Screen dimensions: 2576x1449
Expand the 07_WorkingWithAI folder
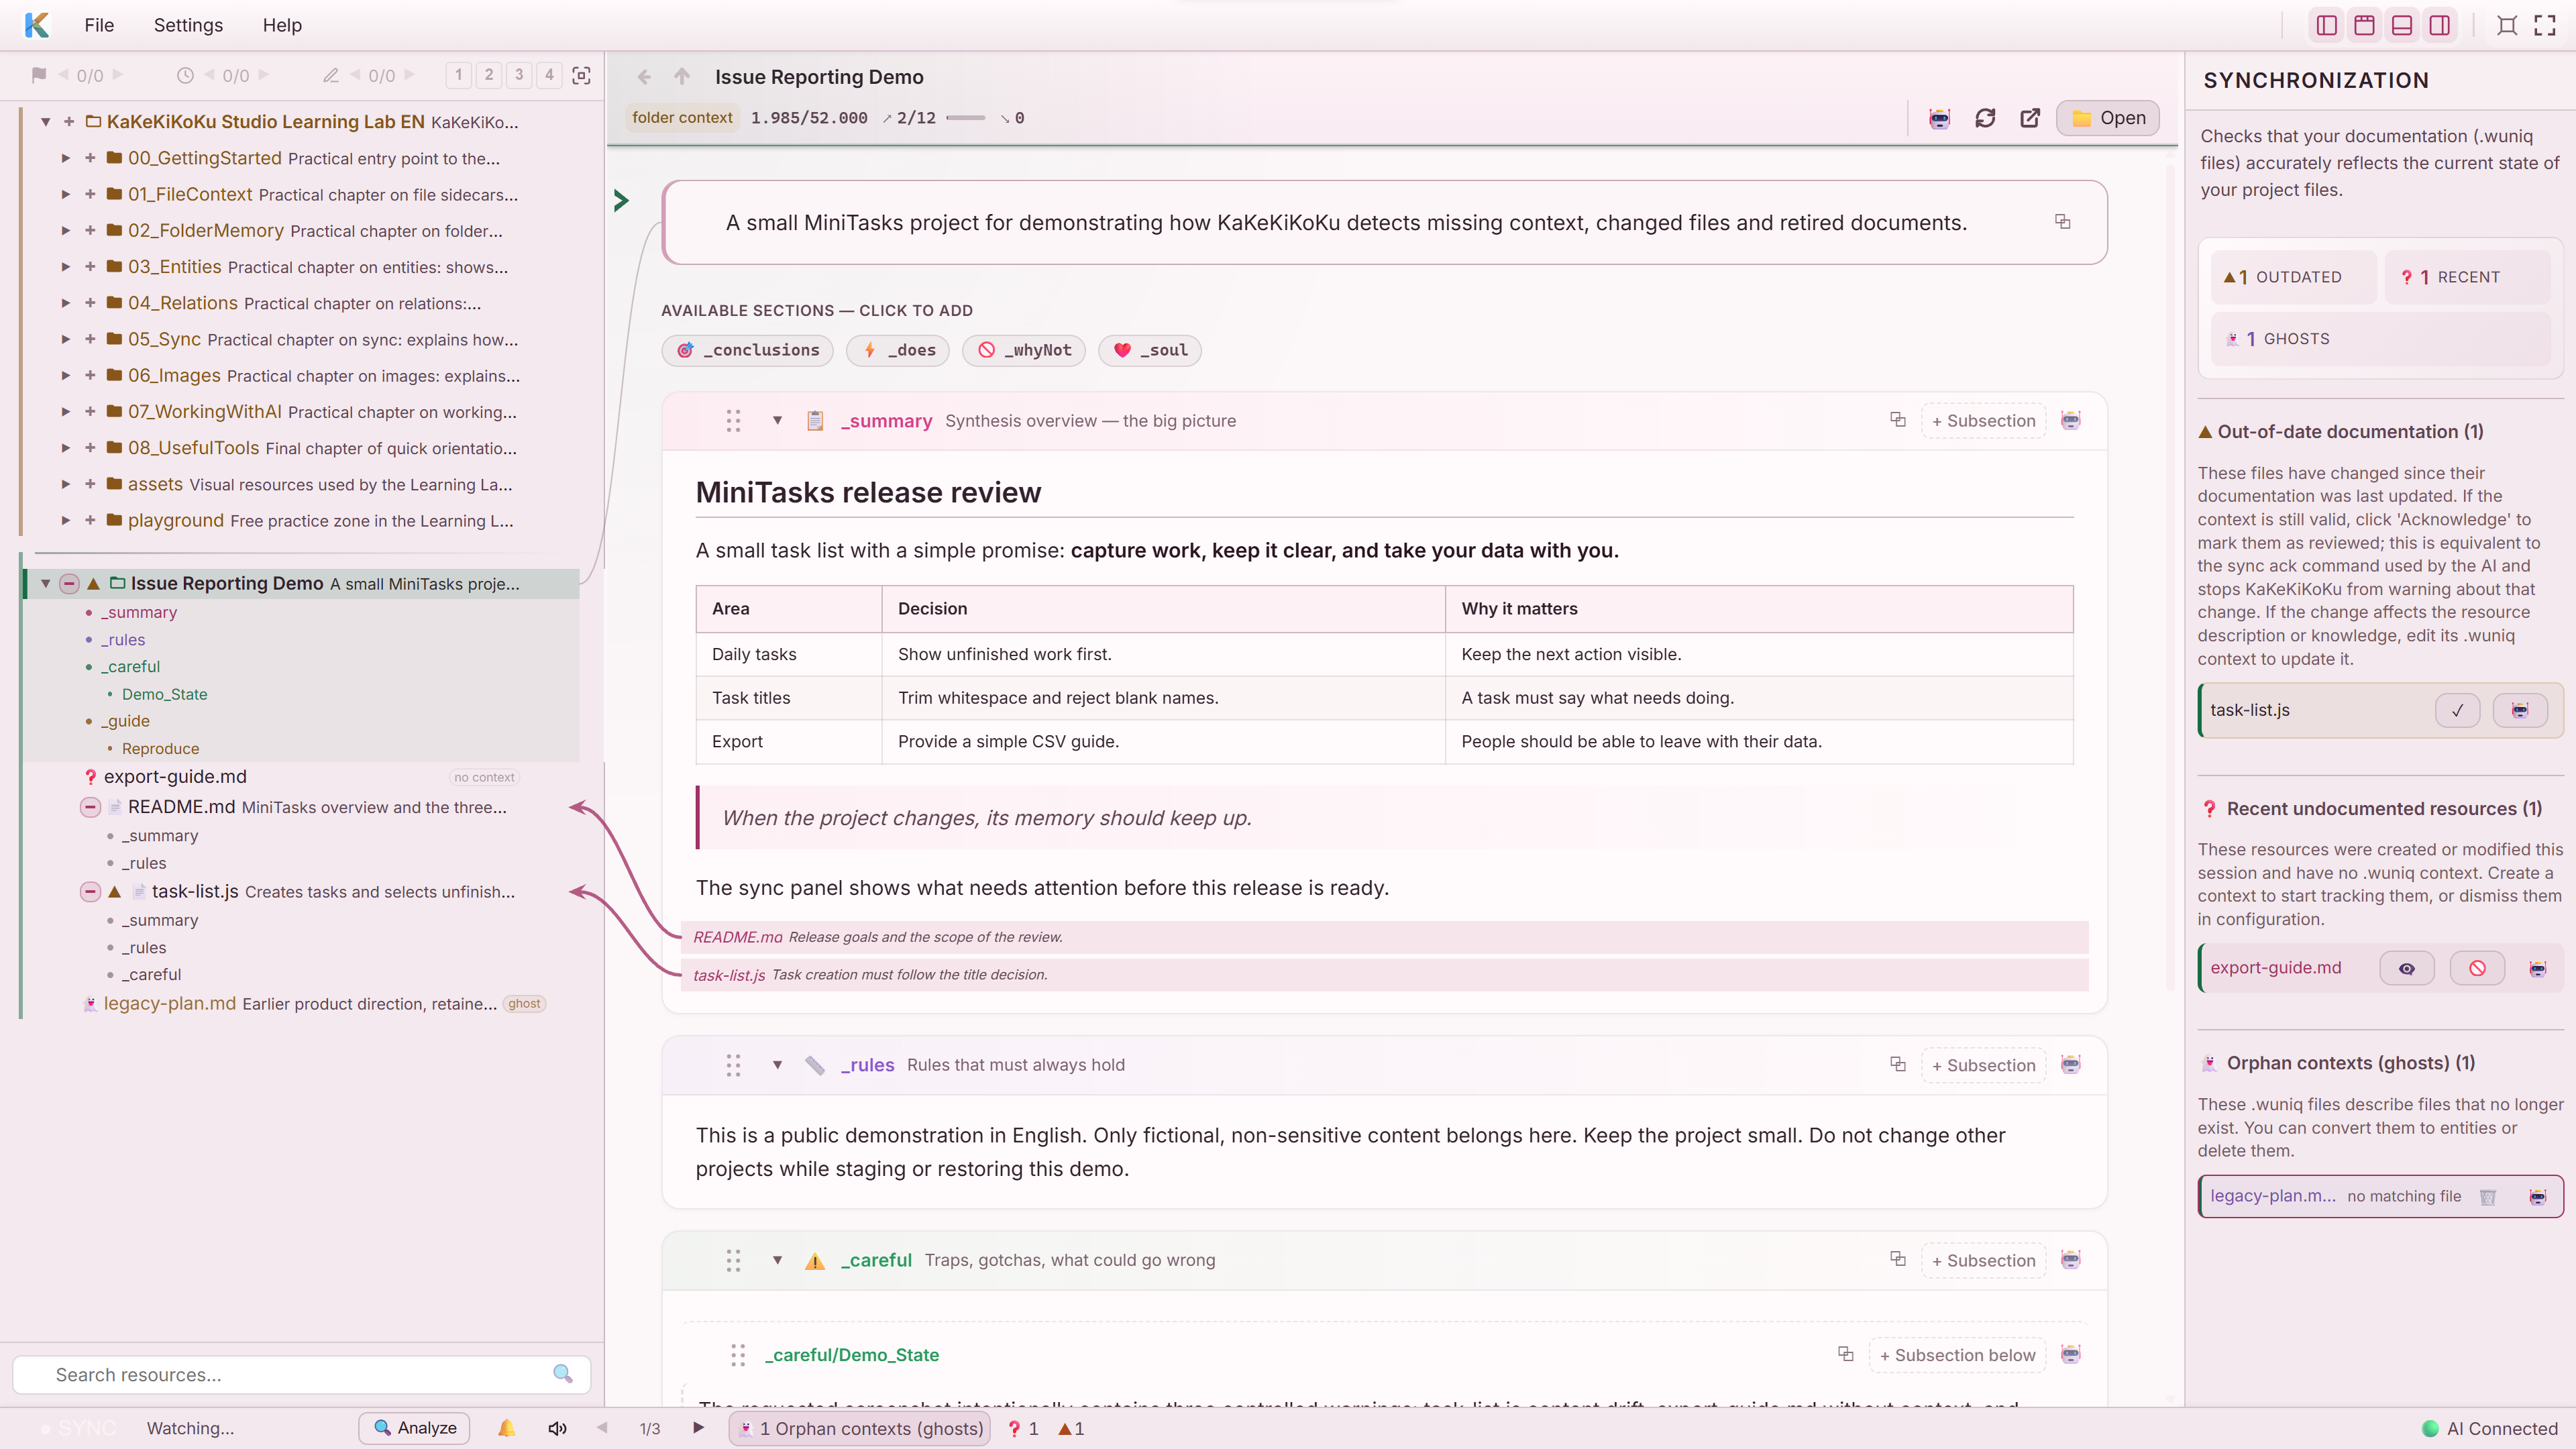click(x=66, y=412)
